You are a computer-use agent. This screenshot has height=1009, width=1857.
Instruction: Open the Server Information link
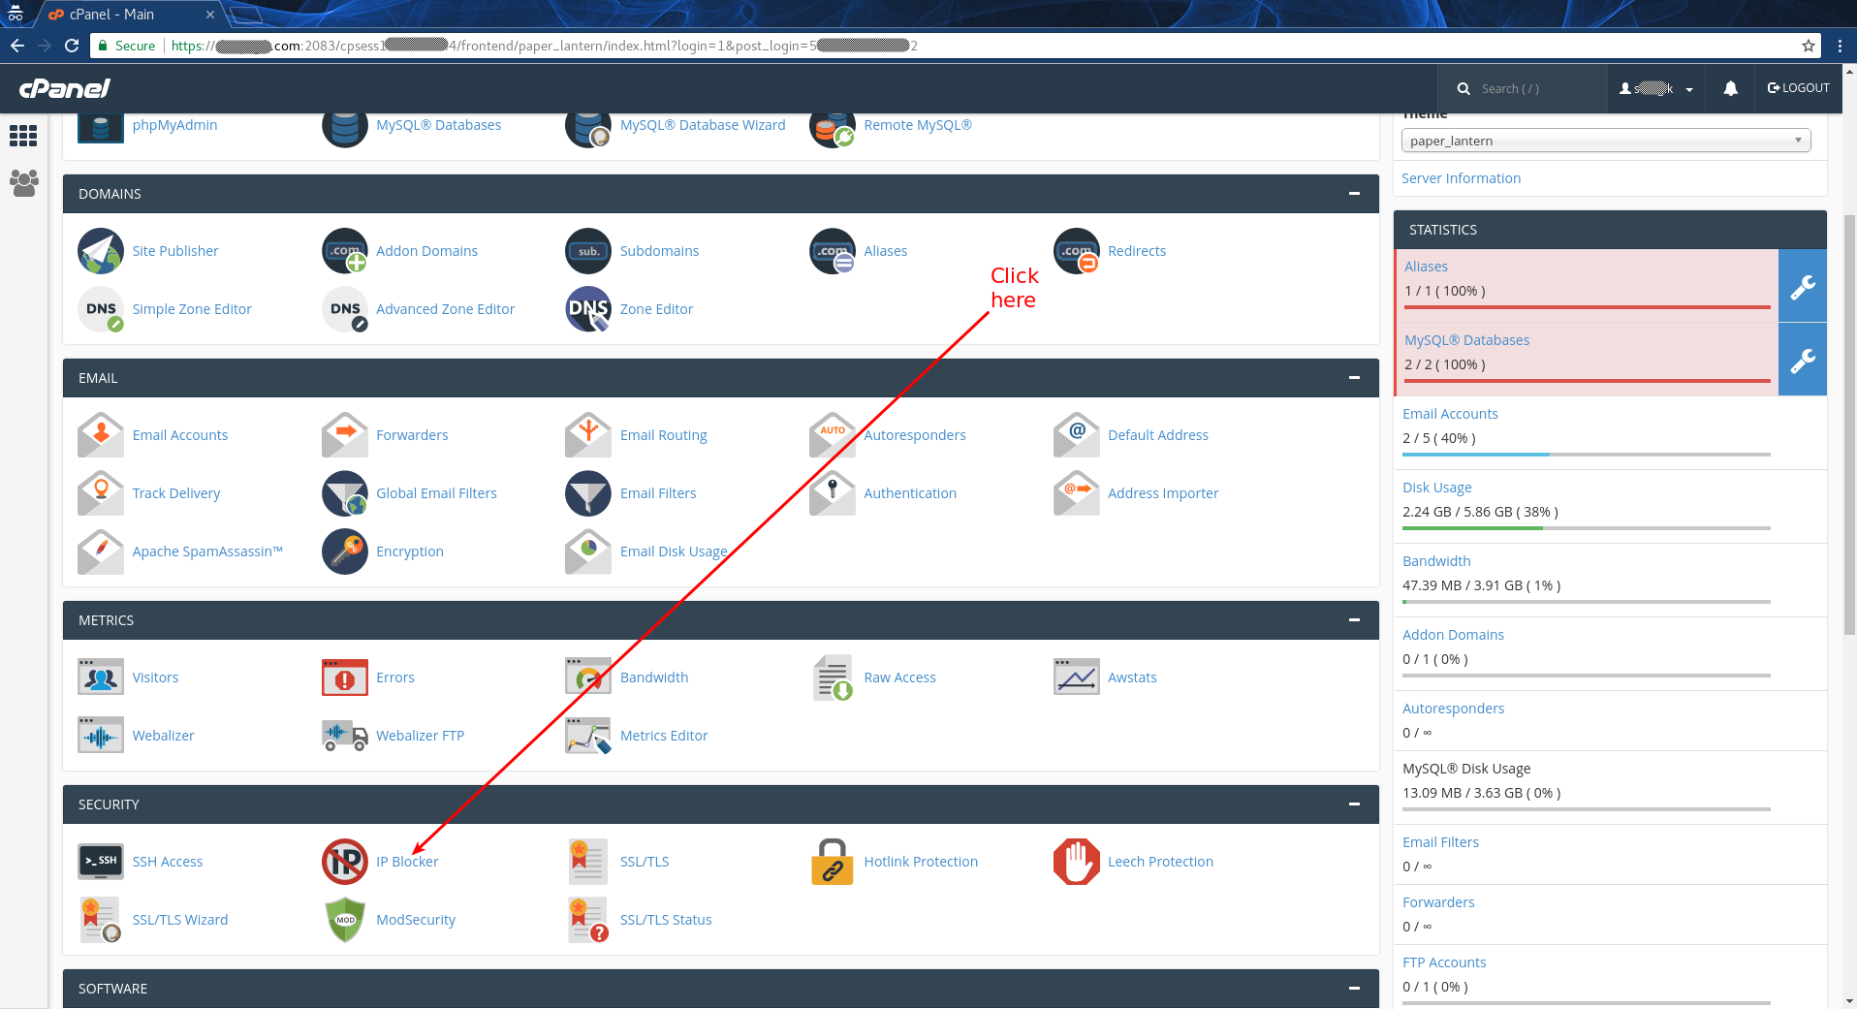(x=1461, y=178)
